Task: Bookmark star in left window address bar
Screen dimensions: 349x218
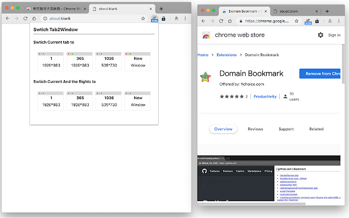Action: (143, 19)
